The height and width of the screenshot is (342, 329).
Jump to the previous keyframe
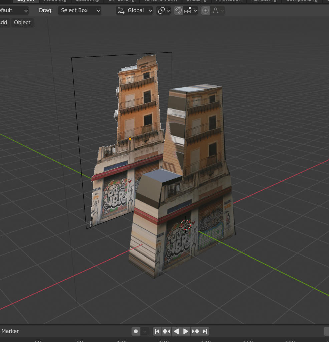click(x=167, y=331)
